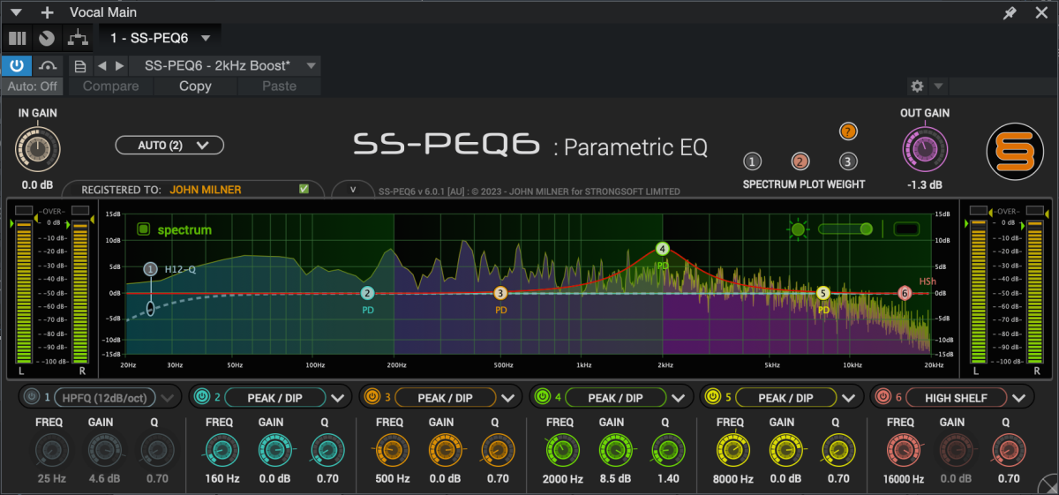This screenshot has width=1059, height=495.
Task: Click the StrongSoft orange S logo
Action: [1015, 152]
